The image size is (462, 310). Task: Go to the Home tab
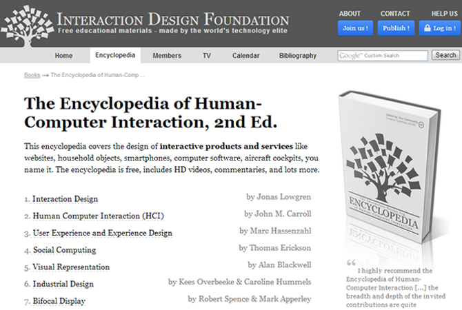click(63, 56)
